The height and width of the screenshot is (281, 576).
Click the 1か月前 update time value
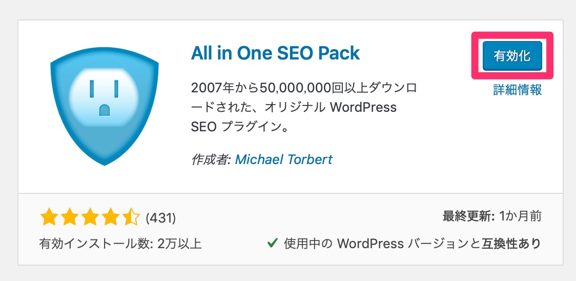[521, 216]
